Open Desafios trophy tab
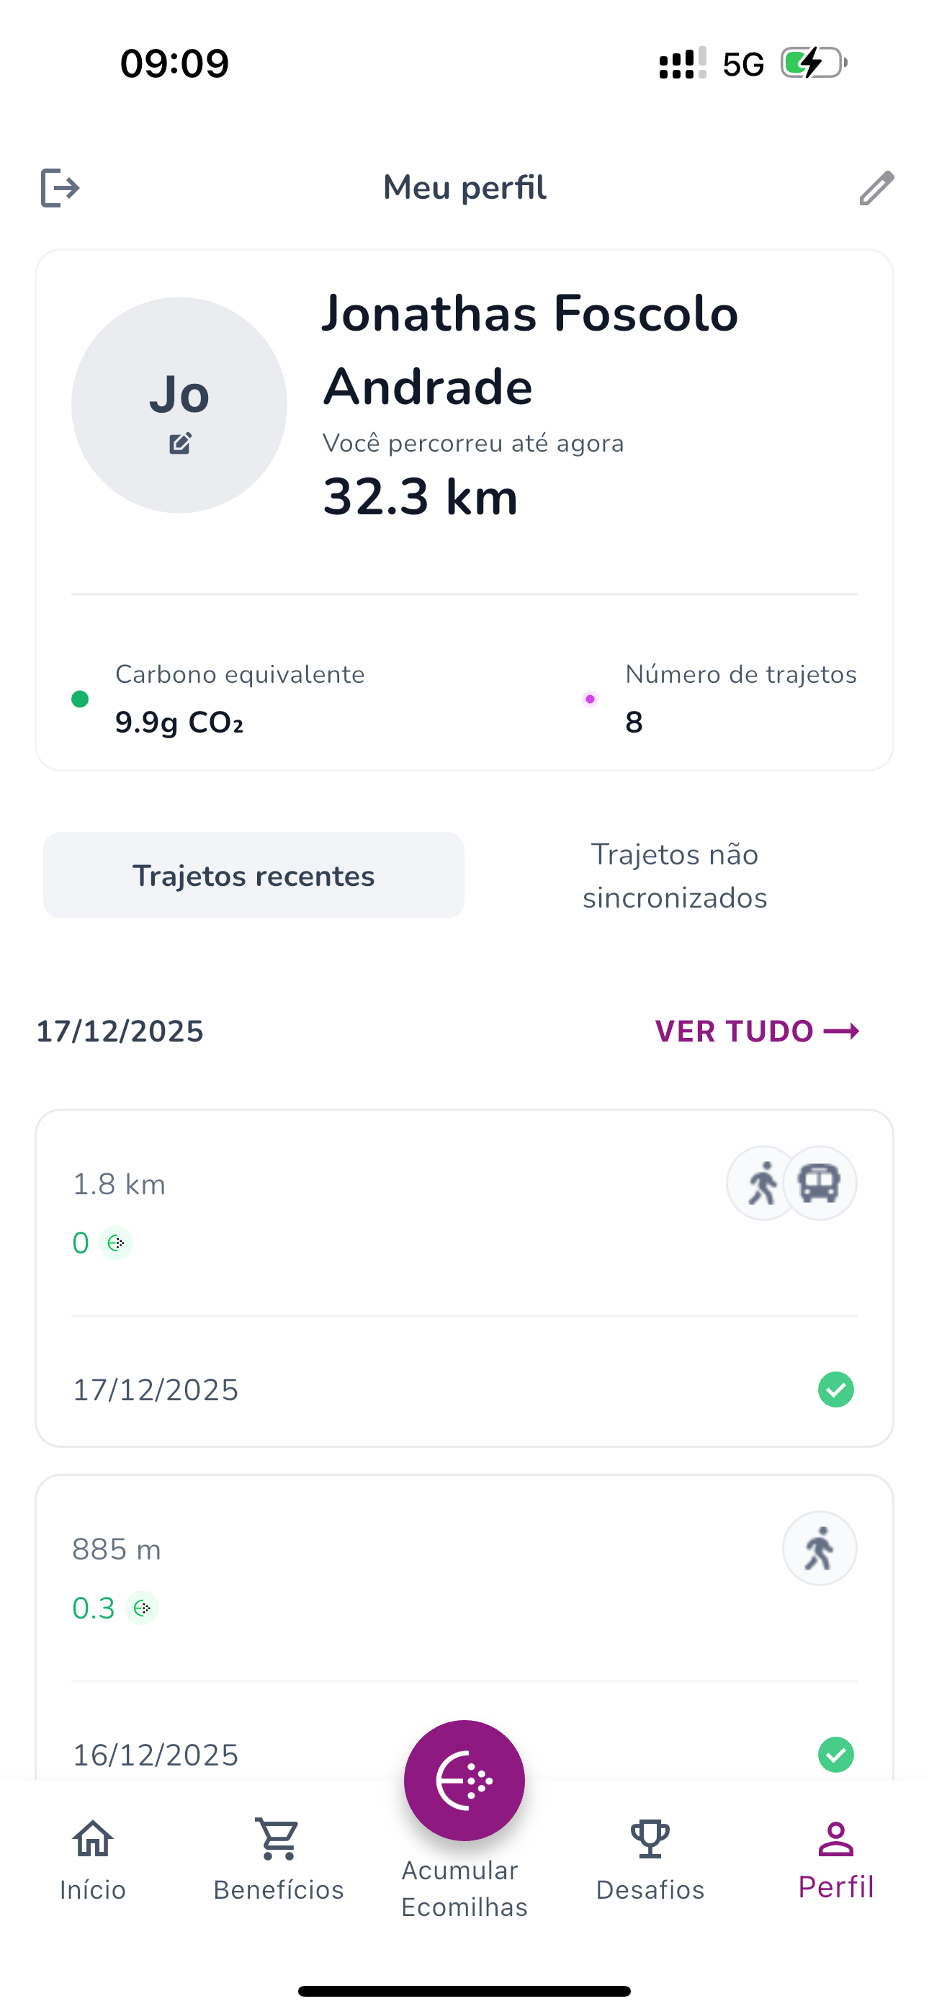This screenshot has width=929, height=2014. click(650, 1859)
